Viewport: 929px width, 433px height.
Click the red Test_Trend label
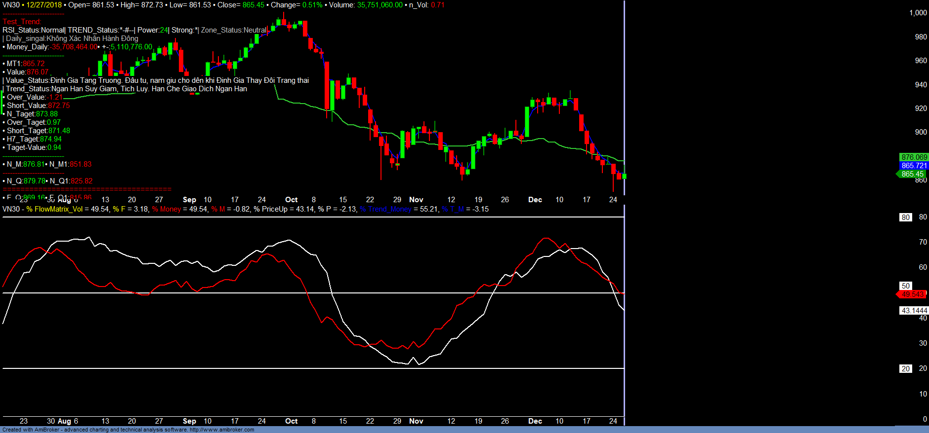pos(22,22)
